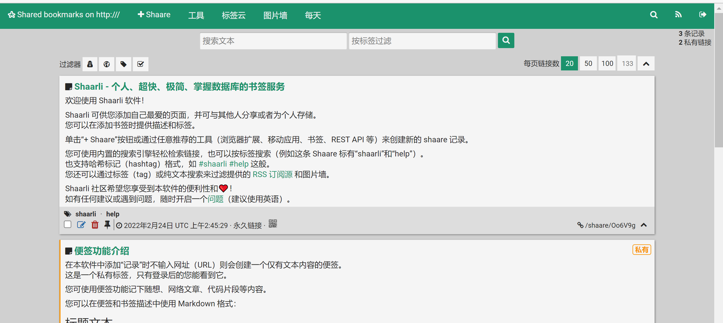The image size is (723, 323).
Task: Collapse the Shaarli entry chevron
Action: pos(644,225)
